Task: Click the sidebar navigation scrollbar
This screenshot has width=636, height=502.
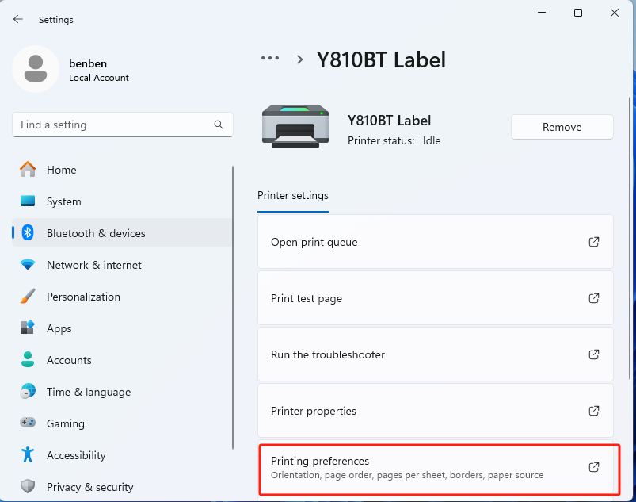Action: point(233,308)
